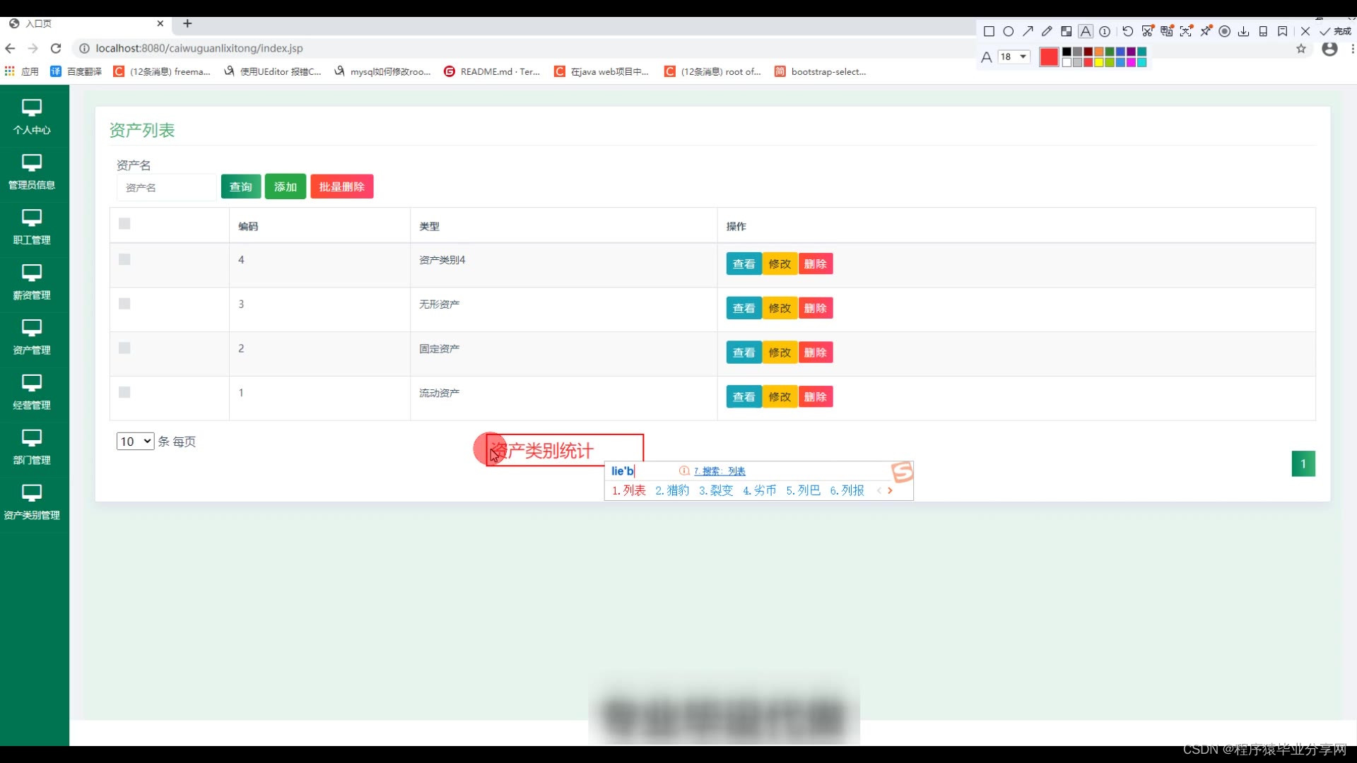Select the arrow drawing tool
Image resolution: width=1357 pixels, height=763 pixels.
(1028, 31)
